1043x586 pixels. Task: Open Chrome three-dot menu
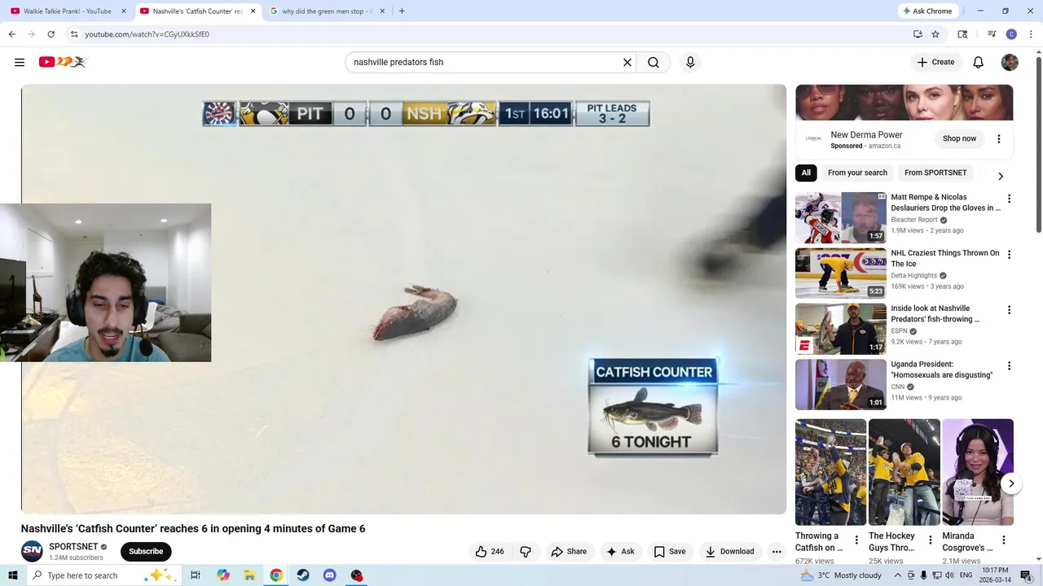pos(1031,34)
